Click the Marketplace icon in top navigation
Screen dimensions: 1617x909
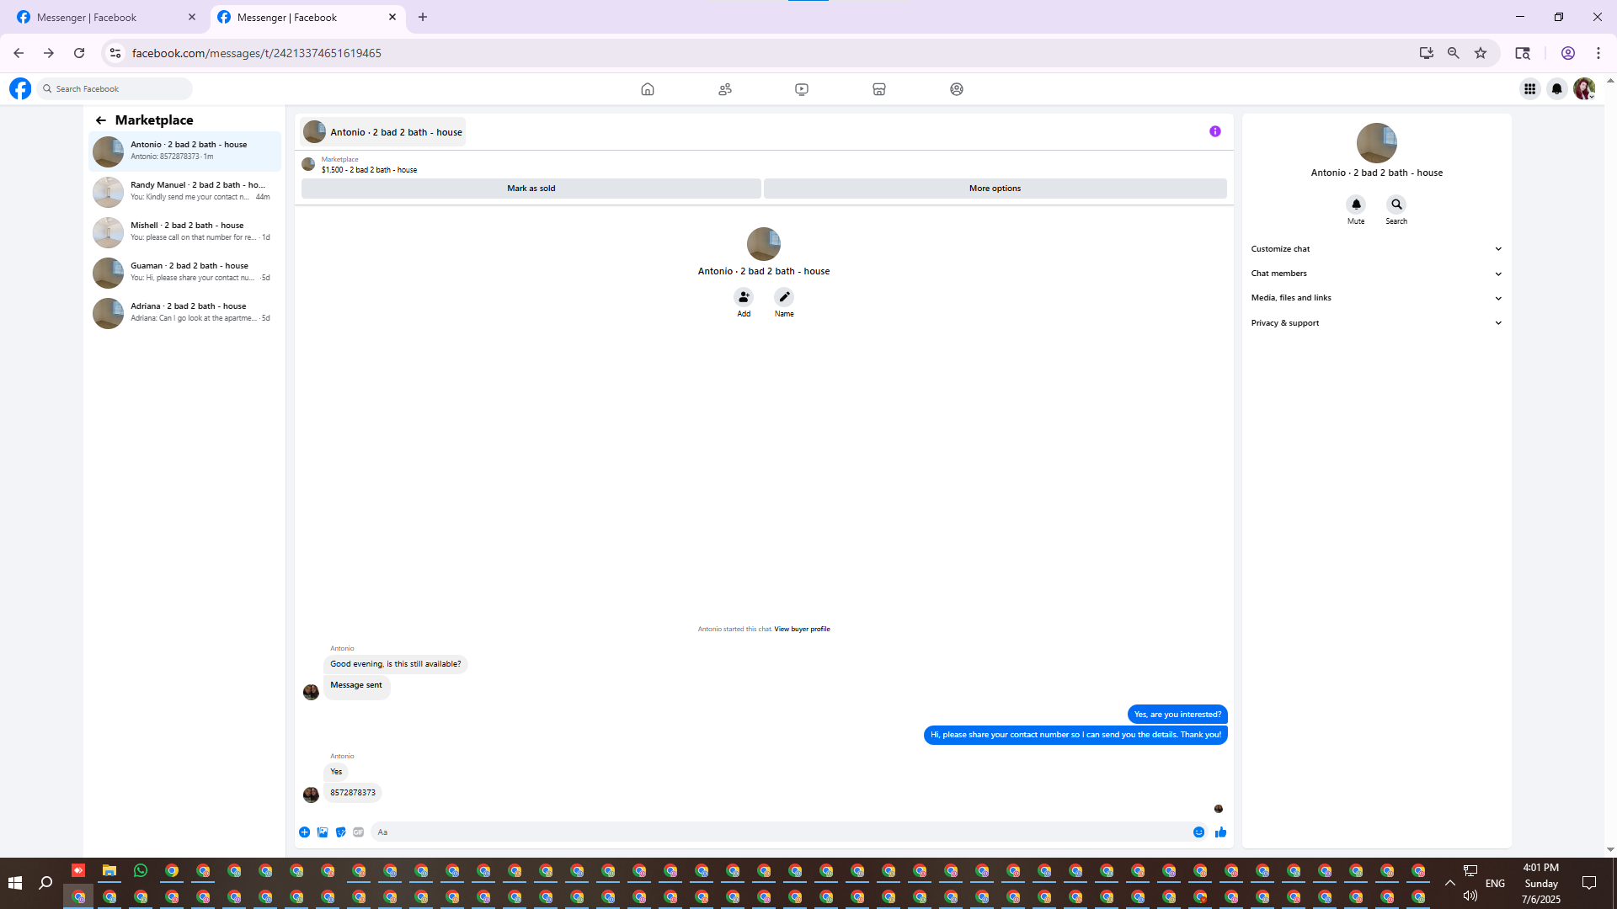(x=878, y=89)
